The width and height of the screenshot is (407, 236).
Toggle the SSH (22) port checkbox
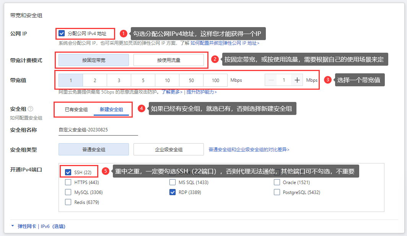68,172
